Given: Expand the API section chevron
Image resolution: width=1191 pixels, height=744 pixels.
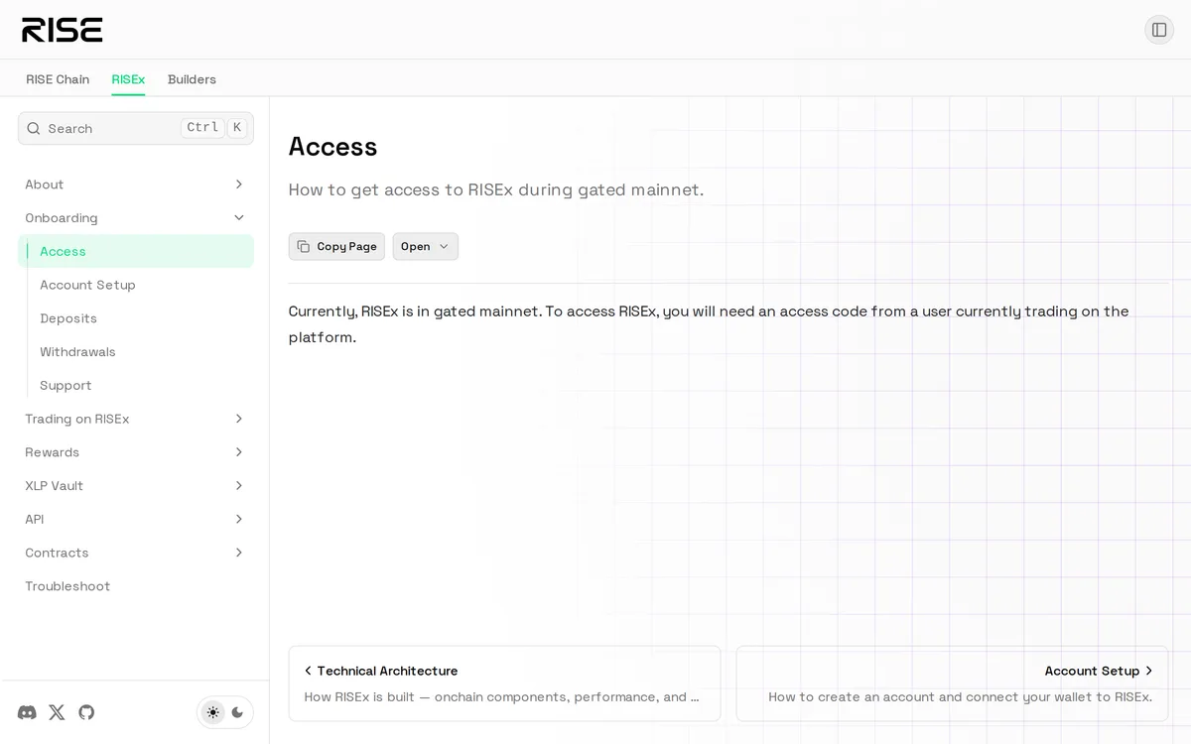Looking at the screenshot, I should point(239,519).
